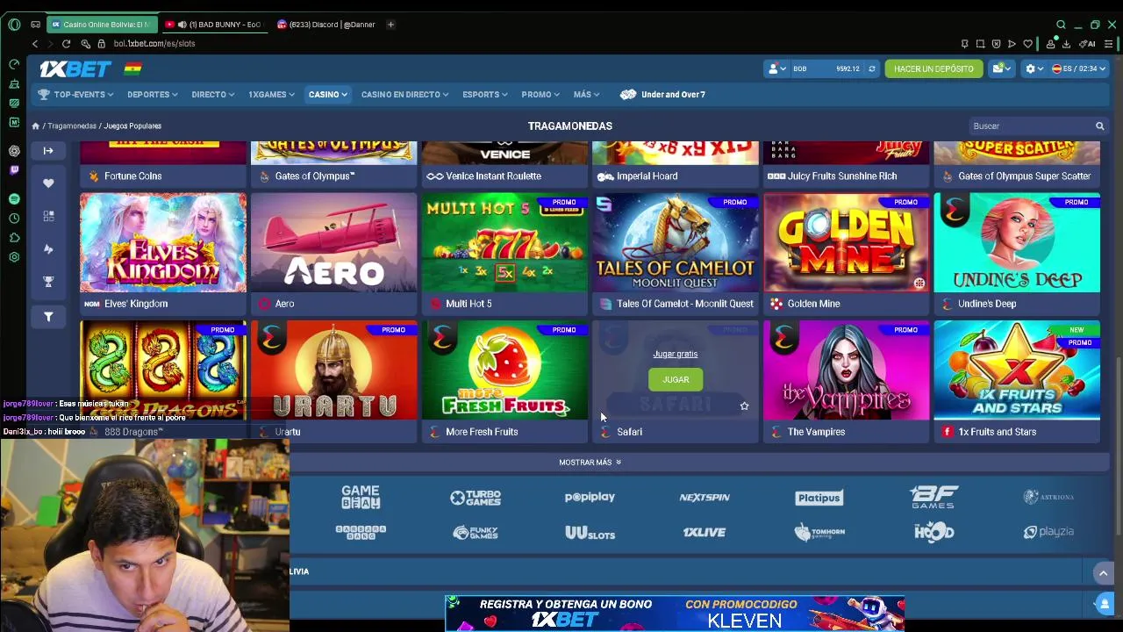This screenshot has width=1123, height=632.
Task: Expand the casino sidebar arrow button
Action: (48, 151)
